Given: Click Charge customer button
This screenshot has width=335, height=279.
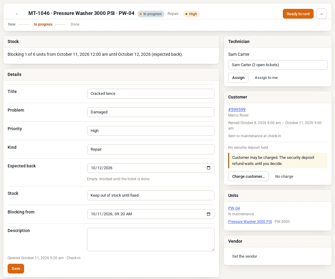Looking at the screenshot, I should 248,176.
